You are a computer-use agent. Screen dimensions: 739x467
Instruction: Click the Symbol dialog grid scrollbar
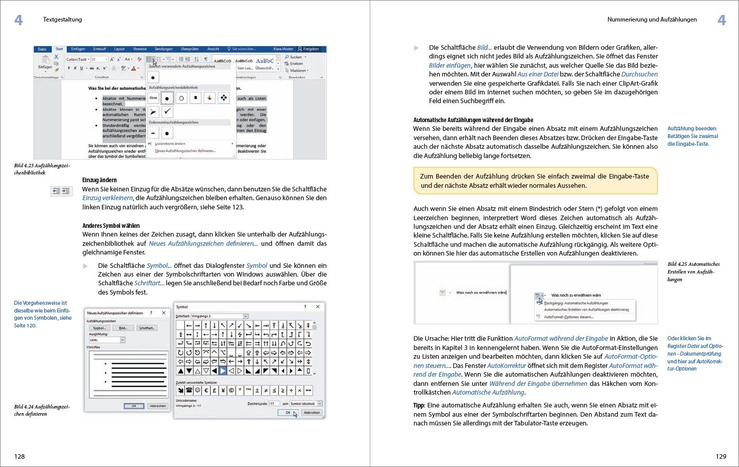(x=315, y=348)
